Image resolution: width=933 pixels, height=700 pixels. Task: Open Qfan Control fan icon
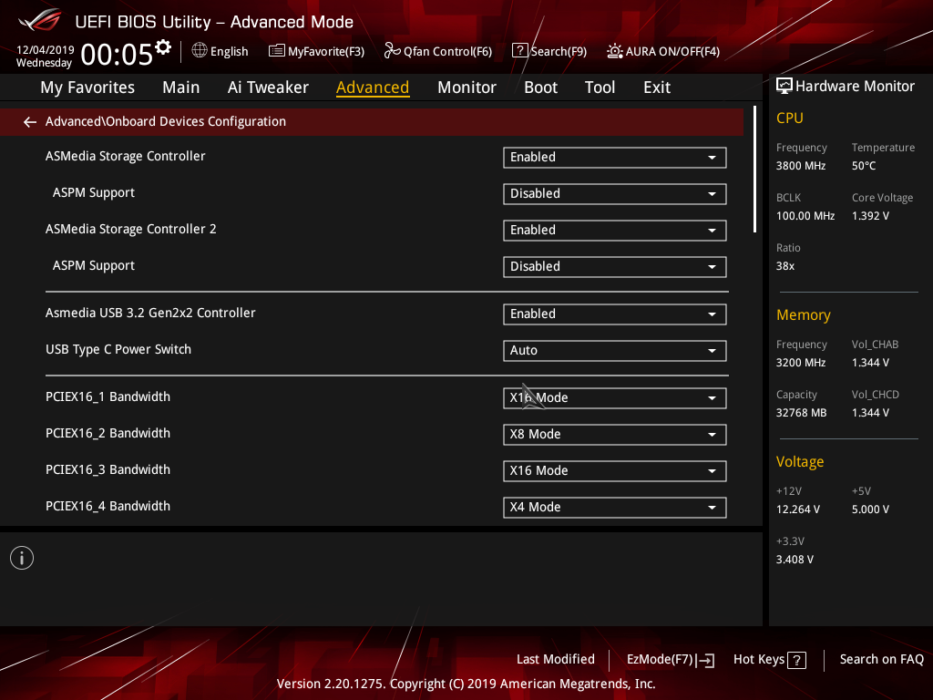pyautogui.click(x=392, y=51)
